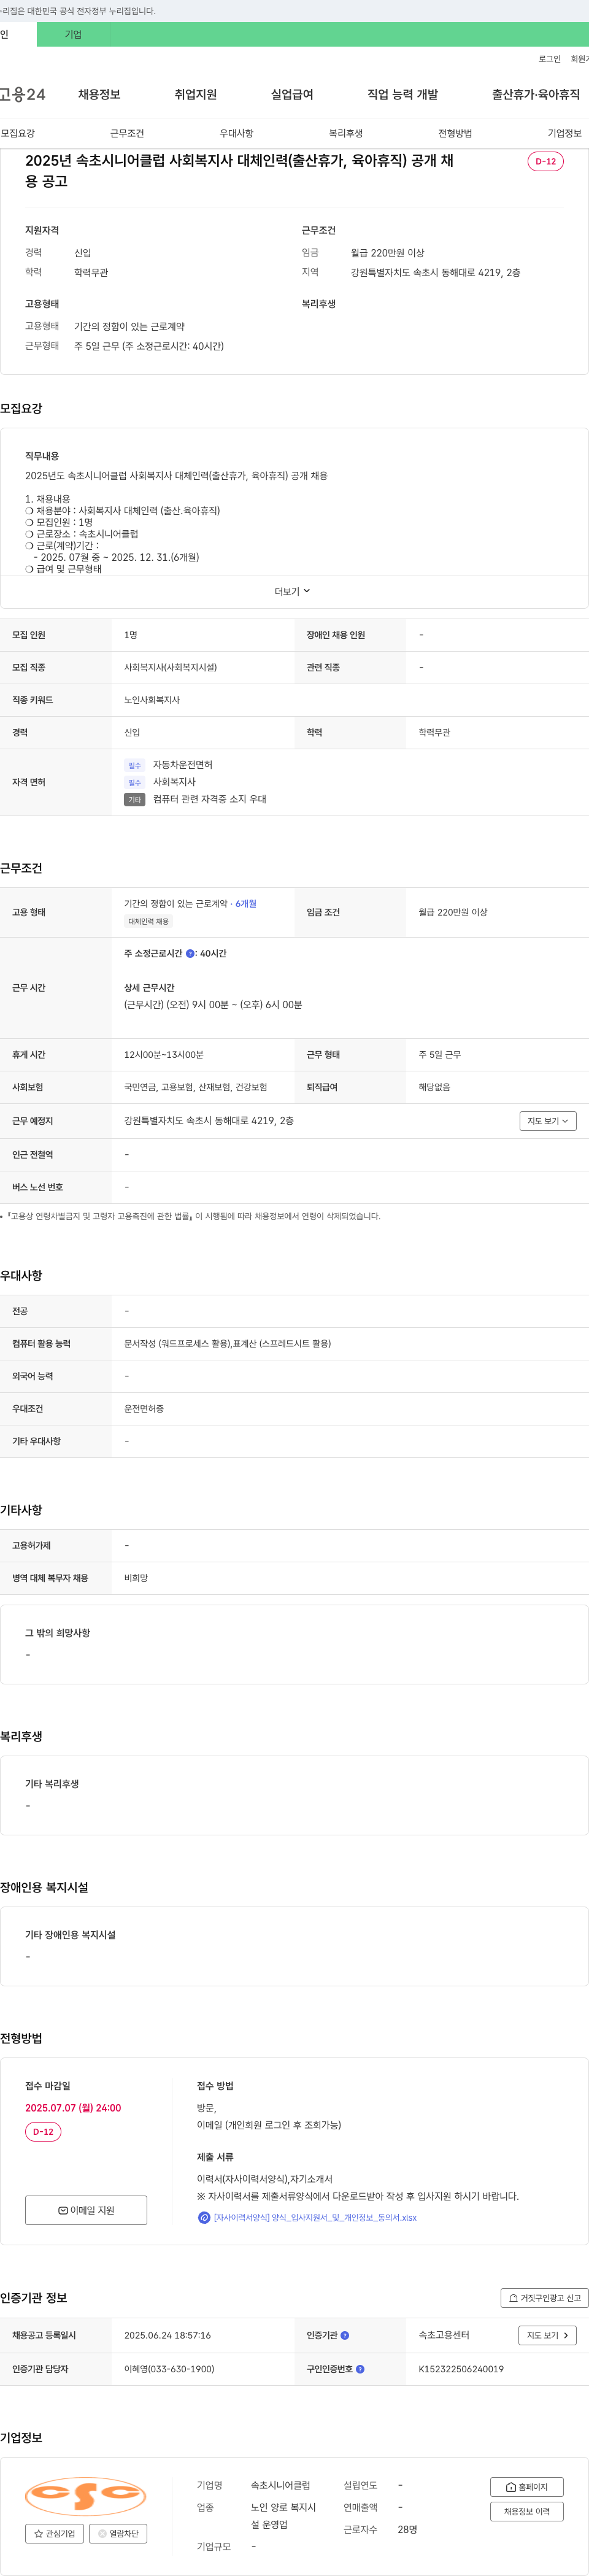The width and height of the screenshot is (589, 2576).
Task: Click the D-12 badge under 접수 마감일
Action: coord(43,2132)
